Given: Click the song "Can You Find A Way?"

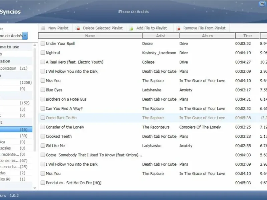Looking at the screenshot, I should [64, 109].
